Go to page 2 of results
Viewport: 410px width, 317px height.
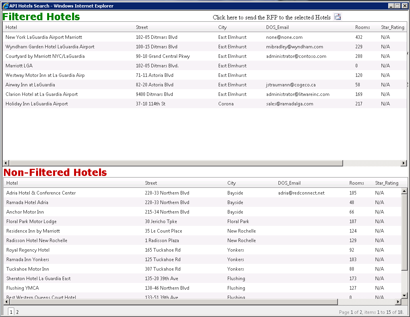tap(17, 312)
